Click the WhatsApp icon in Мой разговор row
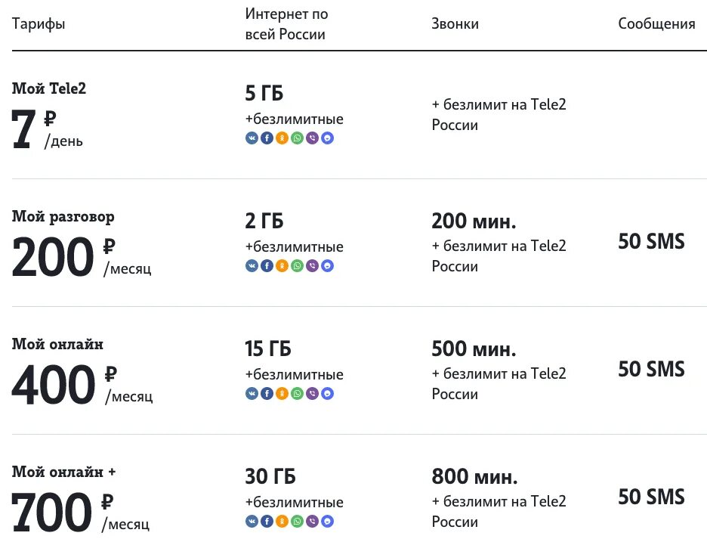707x539 pixels. 297,266
